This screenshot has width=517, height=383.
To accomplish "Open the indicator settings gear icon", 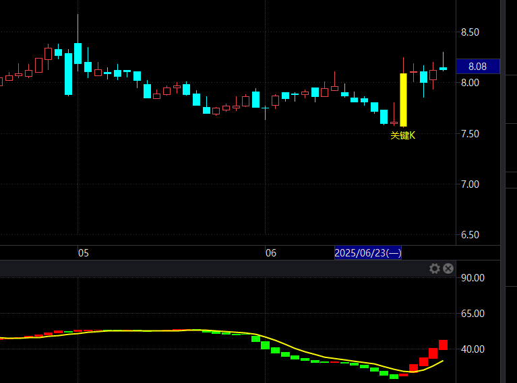I will coord(435,269).
